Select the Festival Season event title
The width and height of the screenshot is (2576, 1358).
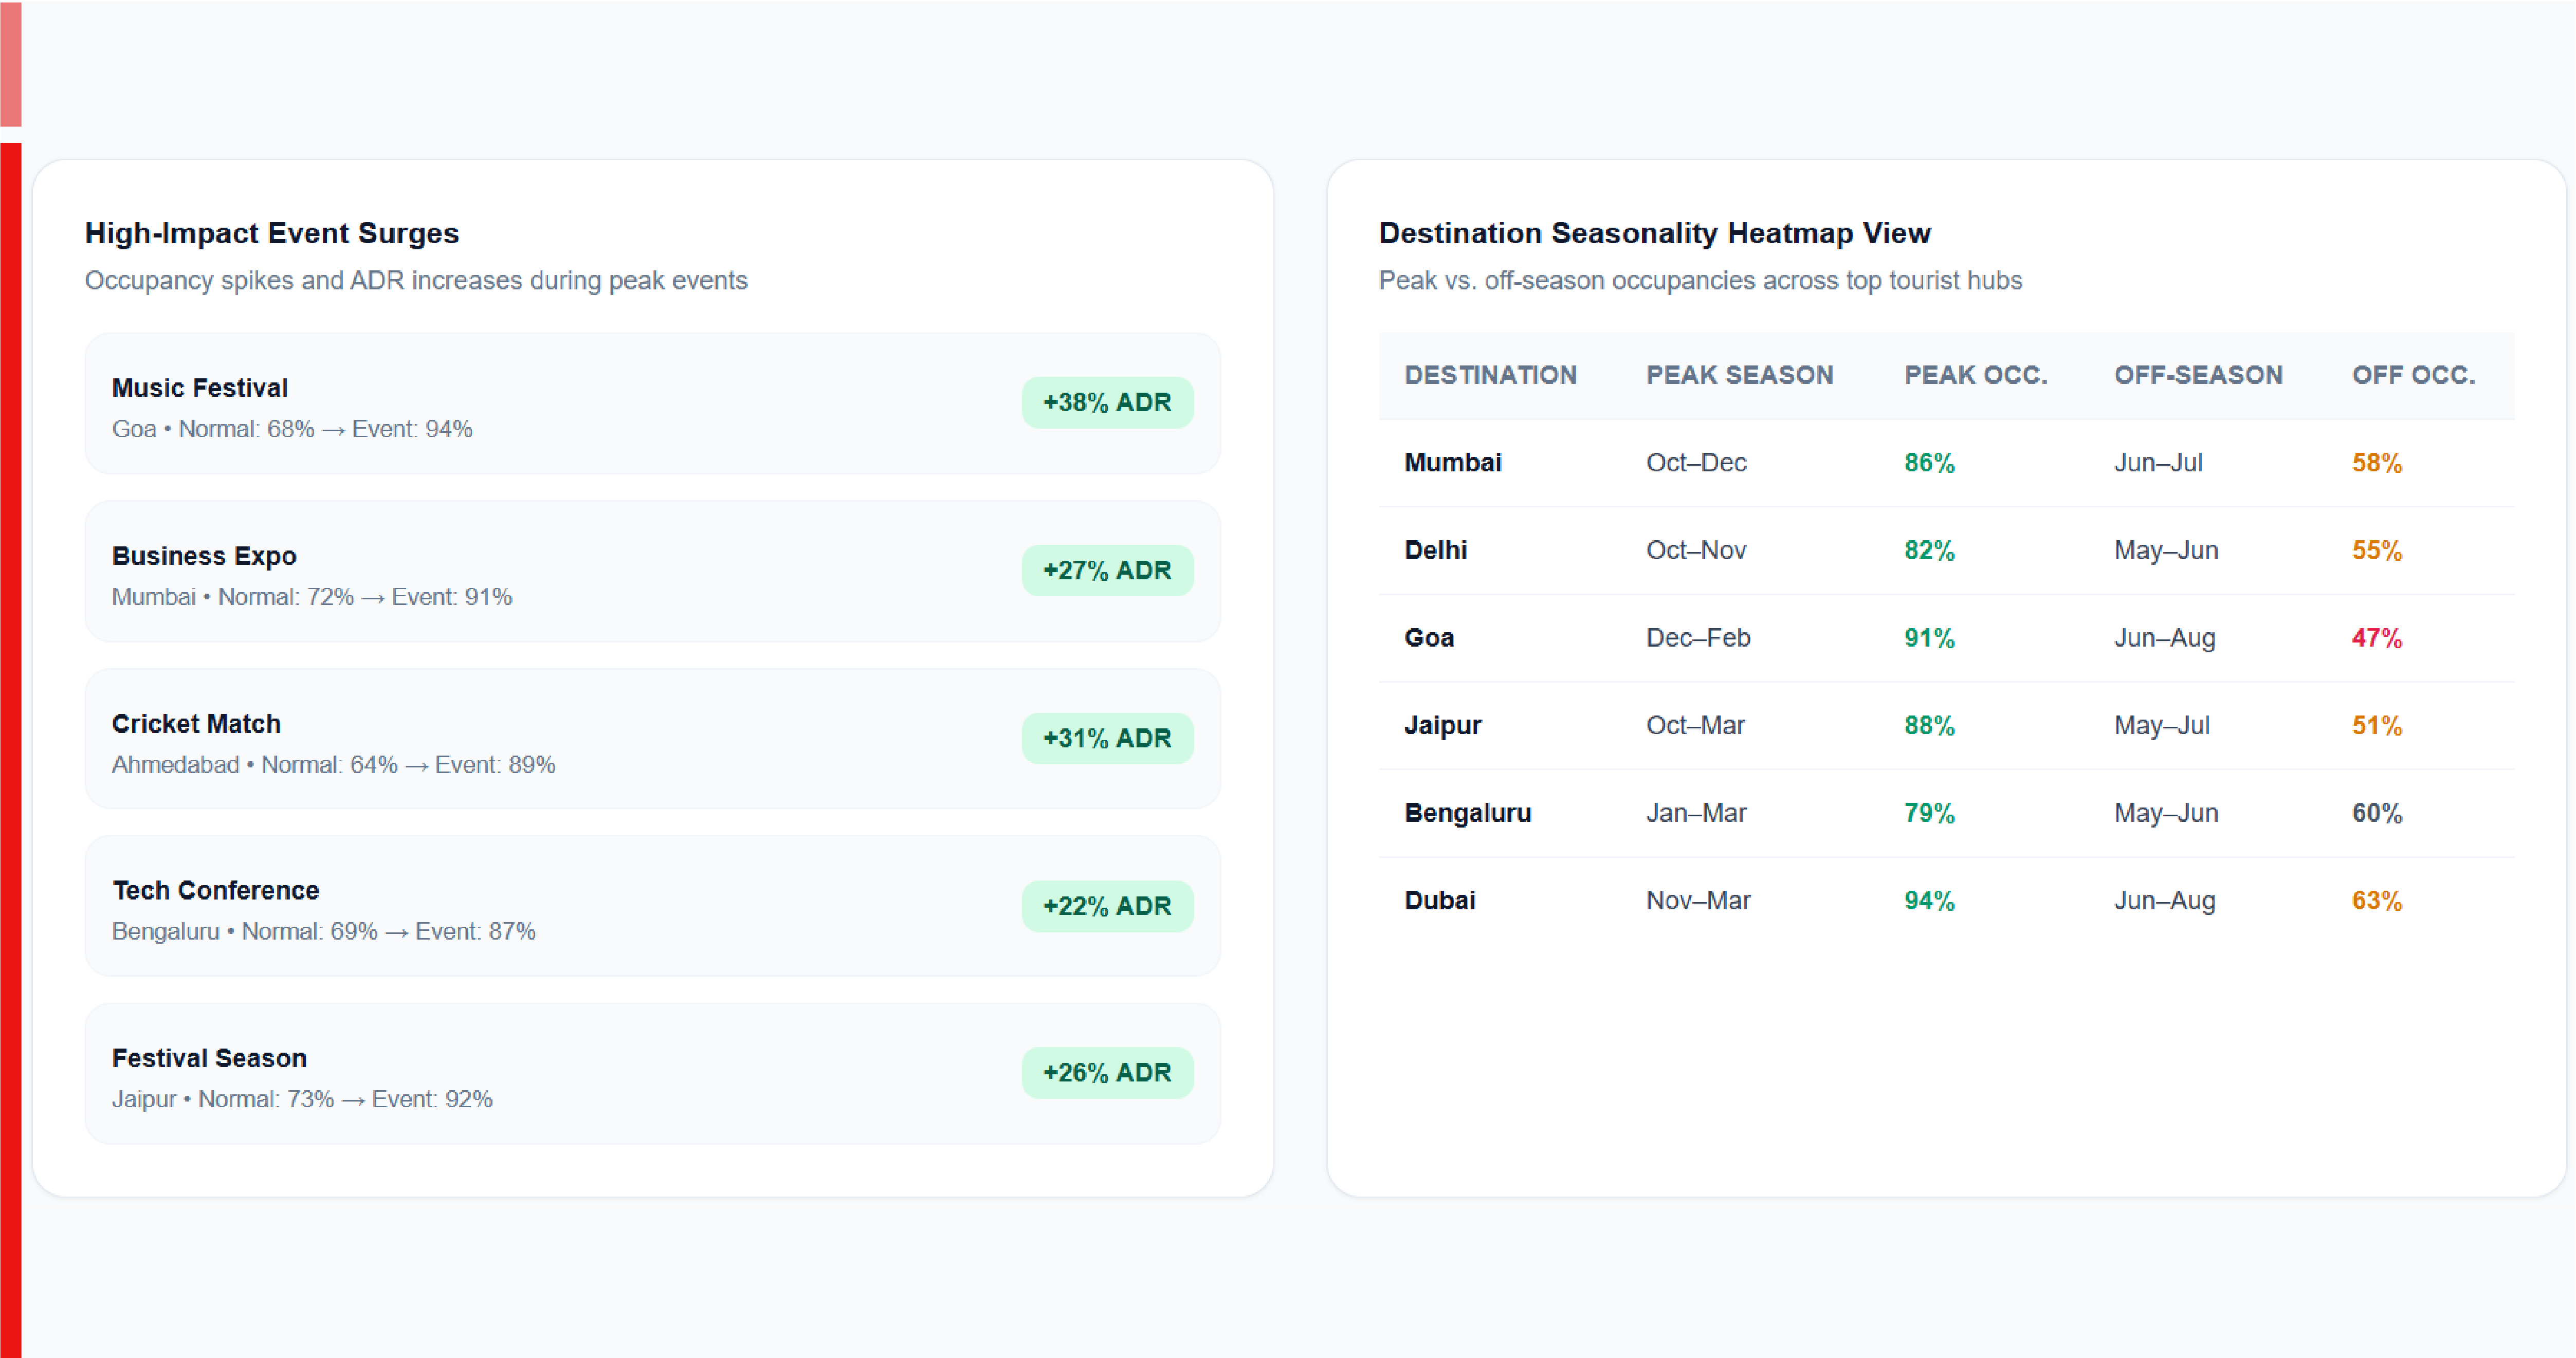[209, 1059]
